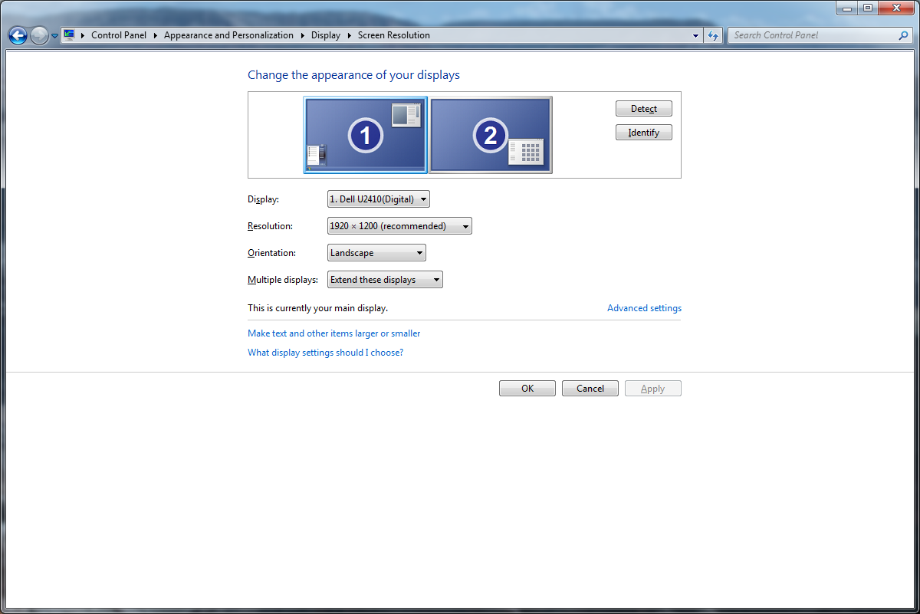The height and width of the screenshot is (614, 920).
Task: Click the Forward navigation arrow button
Action: [39, 35]
